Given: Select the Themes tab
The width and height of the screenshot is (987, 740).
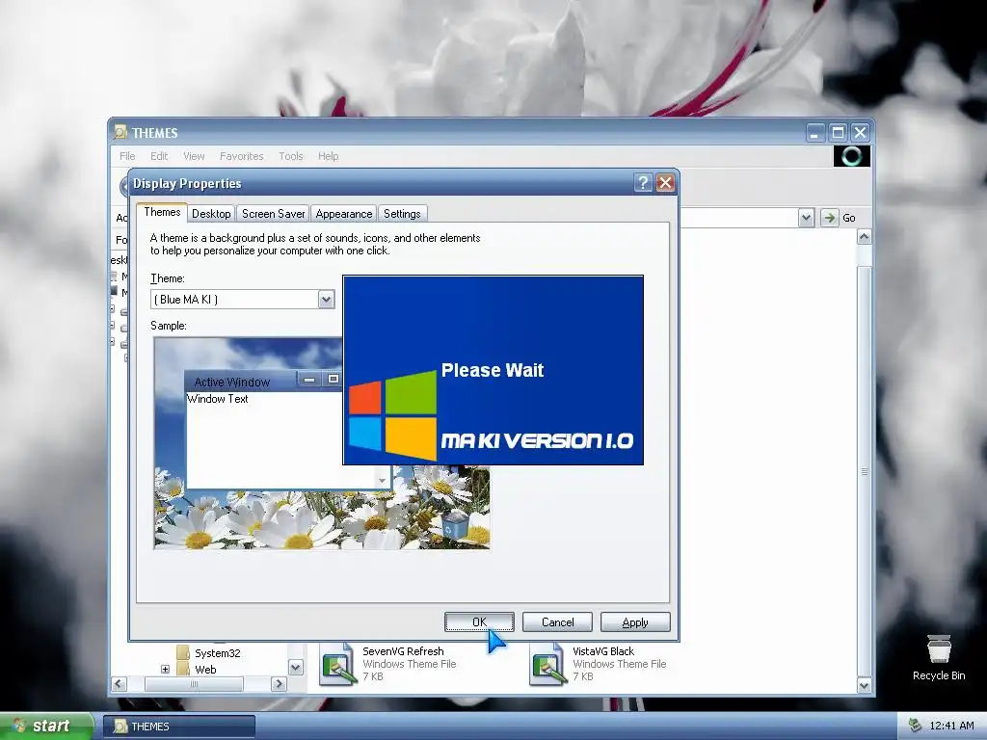Looking at the screenshot, I should tap(162, 212).
